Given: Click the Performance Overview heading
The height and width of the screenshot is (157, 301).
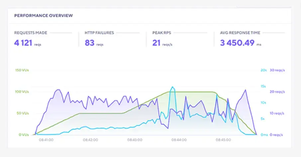Looking at the screenshot, I should tap(44, 16).
